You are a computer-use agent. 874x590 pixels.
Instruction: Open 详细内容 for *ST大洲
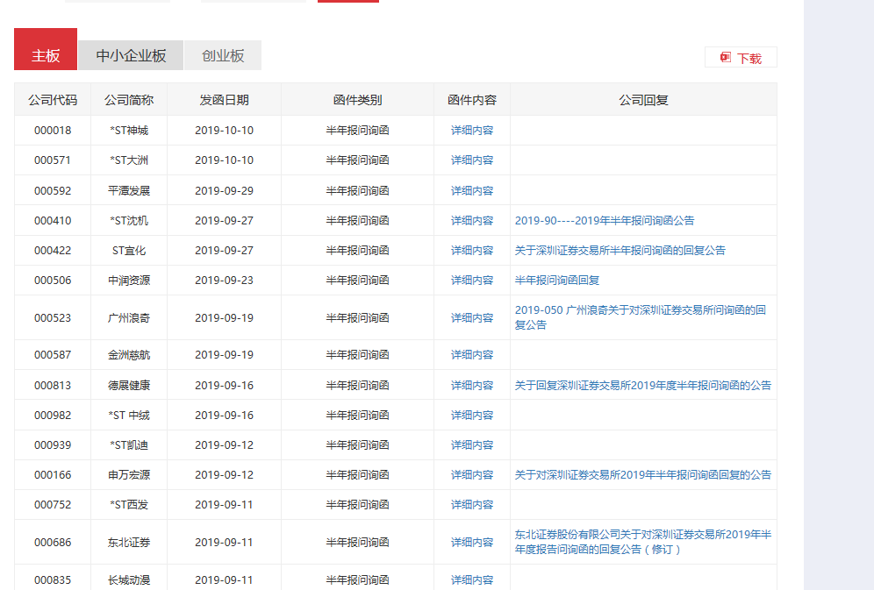coord(472,160)
